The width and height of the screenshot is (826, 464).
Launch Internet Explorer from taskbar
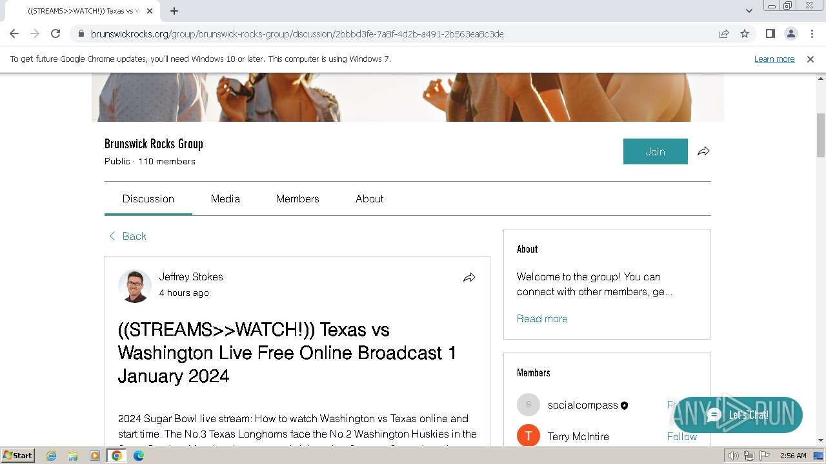pyautogui.click(x=52, y=456)
